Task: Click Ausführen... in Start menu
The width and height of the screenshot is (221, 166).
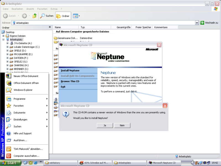Action: (x=27, y=140)
